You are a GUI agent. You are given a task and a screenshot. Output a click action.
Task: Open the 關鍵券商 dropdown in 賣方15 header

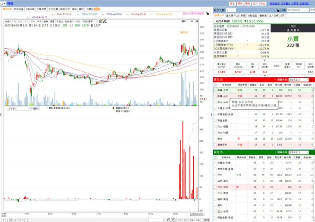[298, 152]
